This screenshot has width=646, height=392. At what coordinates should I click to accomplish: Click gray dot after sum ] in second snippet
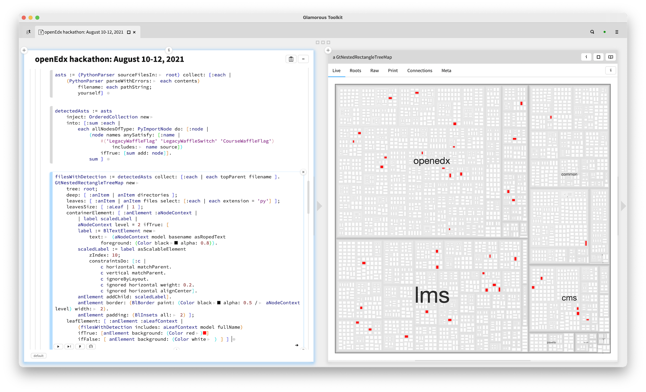(108, 159)
